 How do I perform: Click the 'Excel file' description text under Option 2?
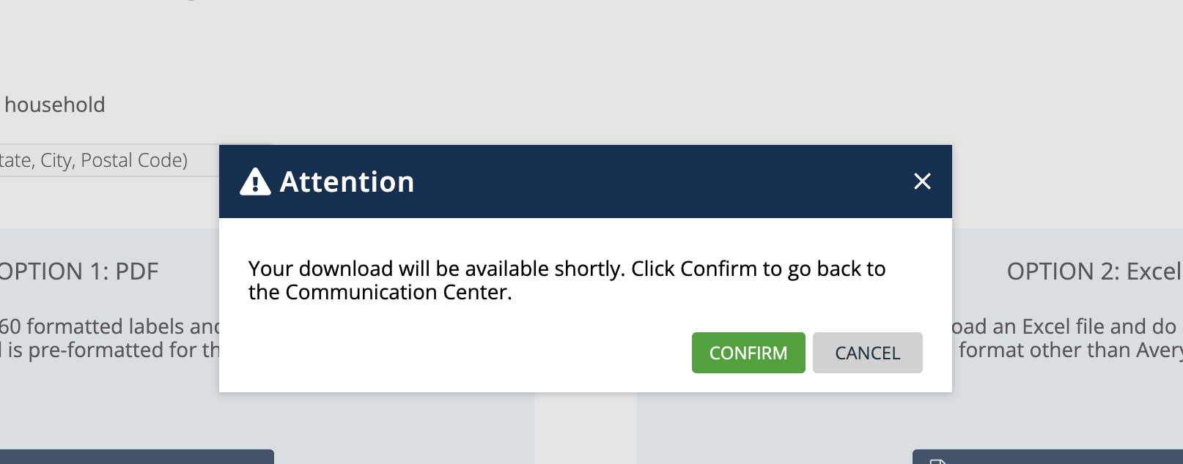(1064, 326)
